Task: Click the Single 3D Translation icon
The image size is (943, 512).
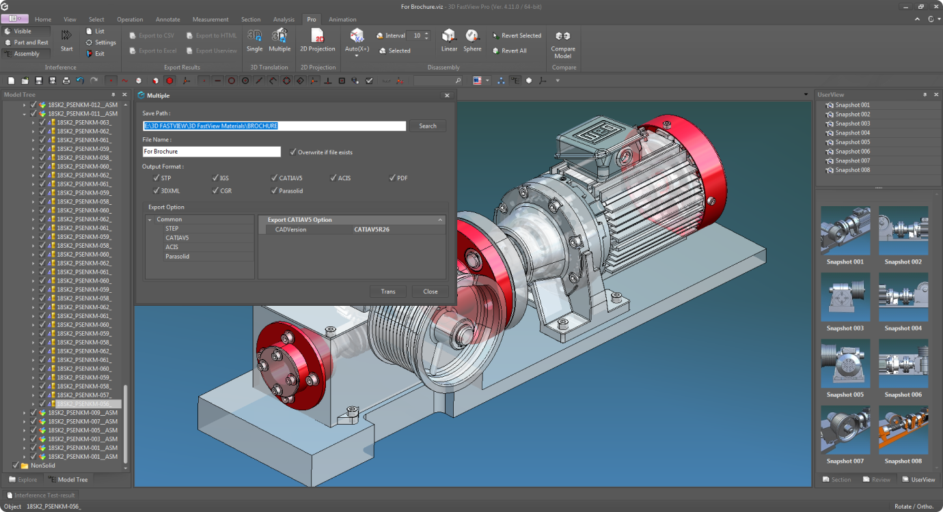Action: click(x=254, y=36)
